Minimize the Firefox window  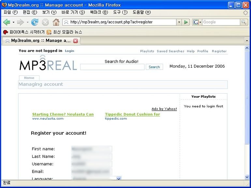pyautogui.click(x=231, y=5)
